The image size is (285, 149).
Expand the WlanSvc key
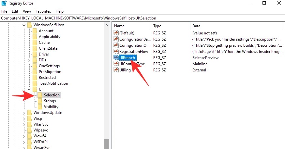pyautogui.click(x=24, y=124)
